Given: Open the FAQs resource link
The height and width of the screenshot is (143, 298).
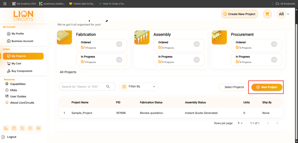Looking at the screenshot, I should 11,90.
